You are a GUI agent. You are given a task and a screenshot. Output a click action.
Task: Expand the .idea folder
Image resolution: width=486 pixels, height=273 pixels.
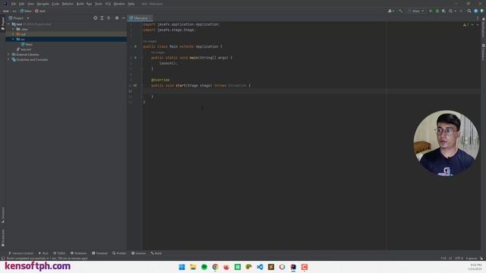[x=14, y=29]
